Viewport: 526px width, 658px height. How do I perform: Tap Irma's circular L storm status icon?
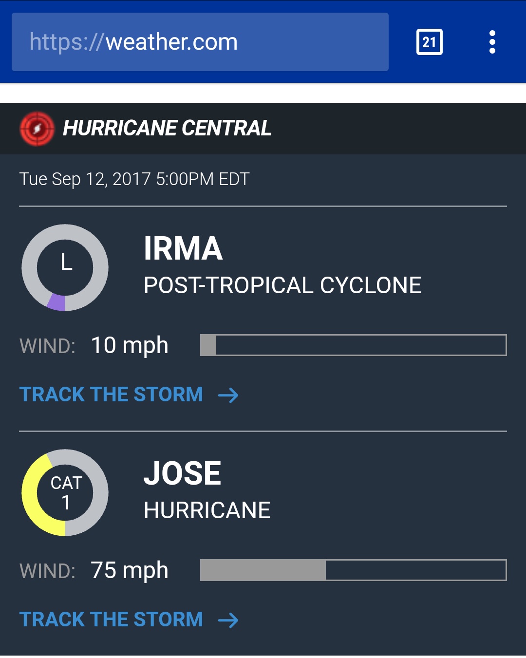click(x=65, y=267)
